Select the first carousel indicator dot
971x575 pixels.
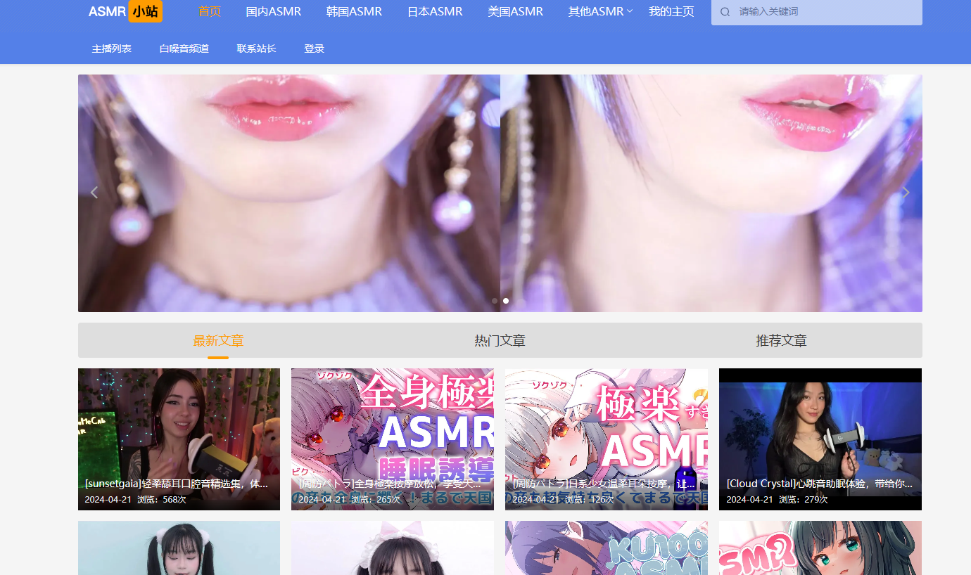click(x=495, y=301)
